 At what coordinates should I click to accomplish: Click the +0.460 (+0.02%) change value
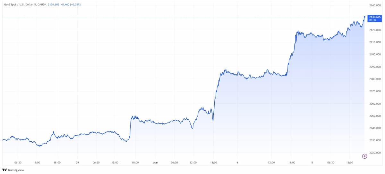click(x=71, y=5)
